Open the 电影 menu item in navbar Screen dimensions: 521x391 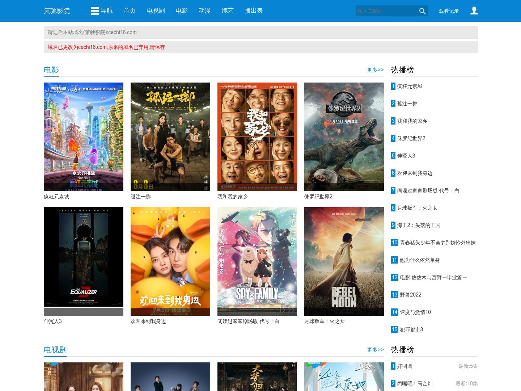tap(182, 11)
